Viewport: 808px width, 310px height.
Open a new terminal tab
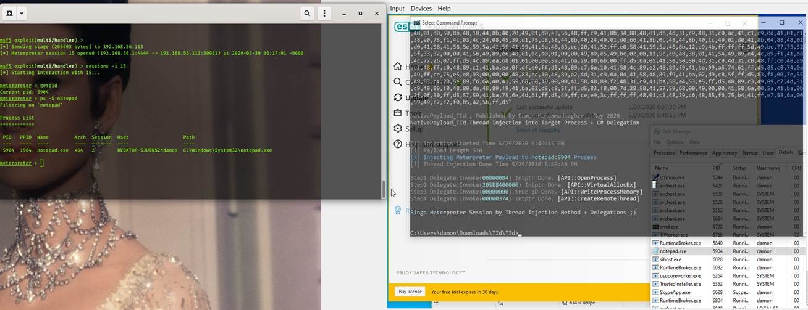point(9,13)
